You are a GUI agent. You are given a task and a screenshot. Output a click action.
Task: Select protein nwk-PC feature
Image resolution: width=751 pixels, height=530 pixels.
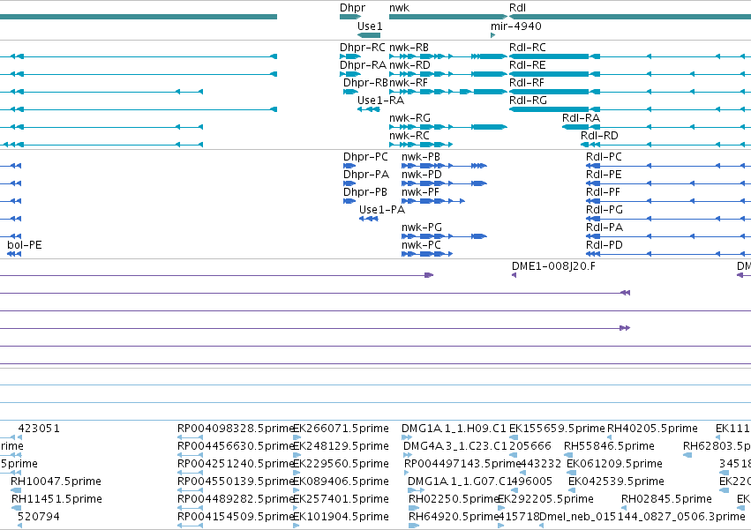427,255
